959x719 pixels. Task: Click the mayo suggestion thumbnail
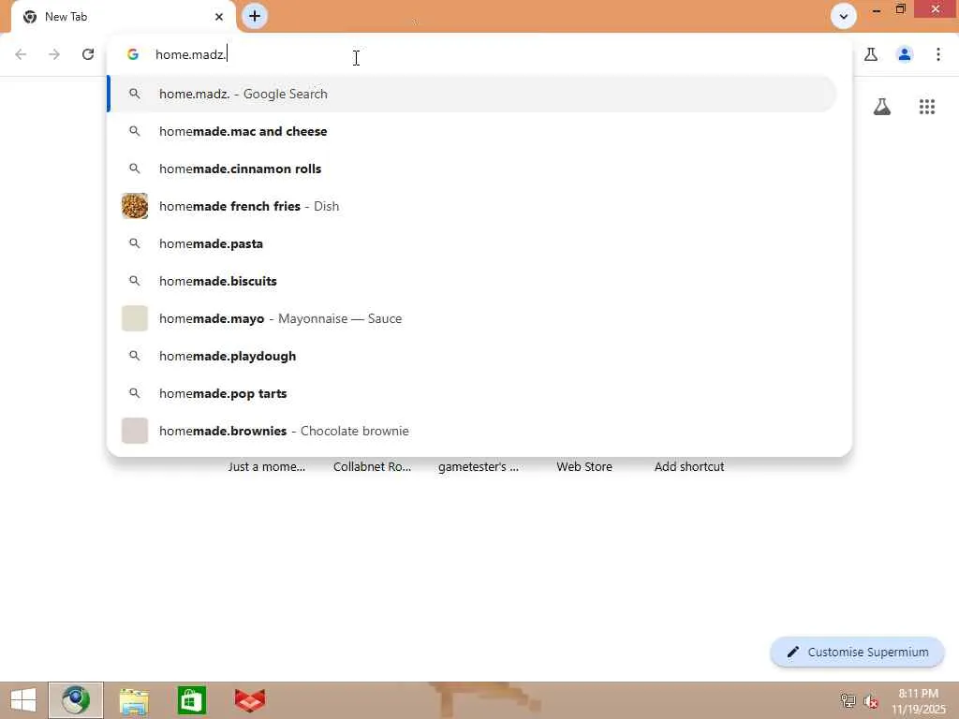(135, 318)
